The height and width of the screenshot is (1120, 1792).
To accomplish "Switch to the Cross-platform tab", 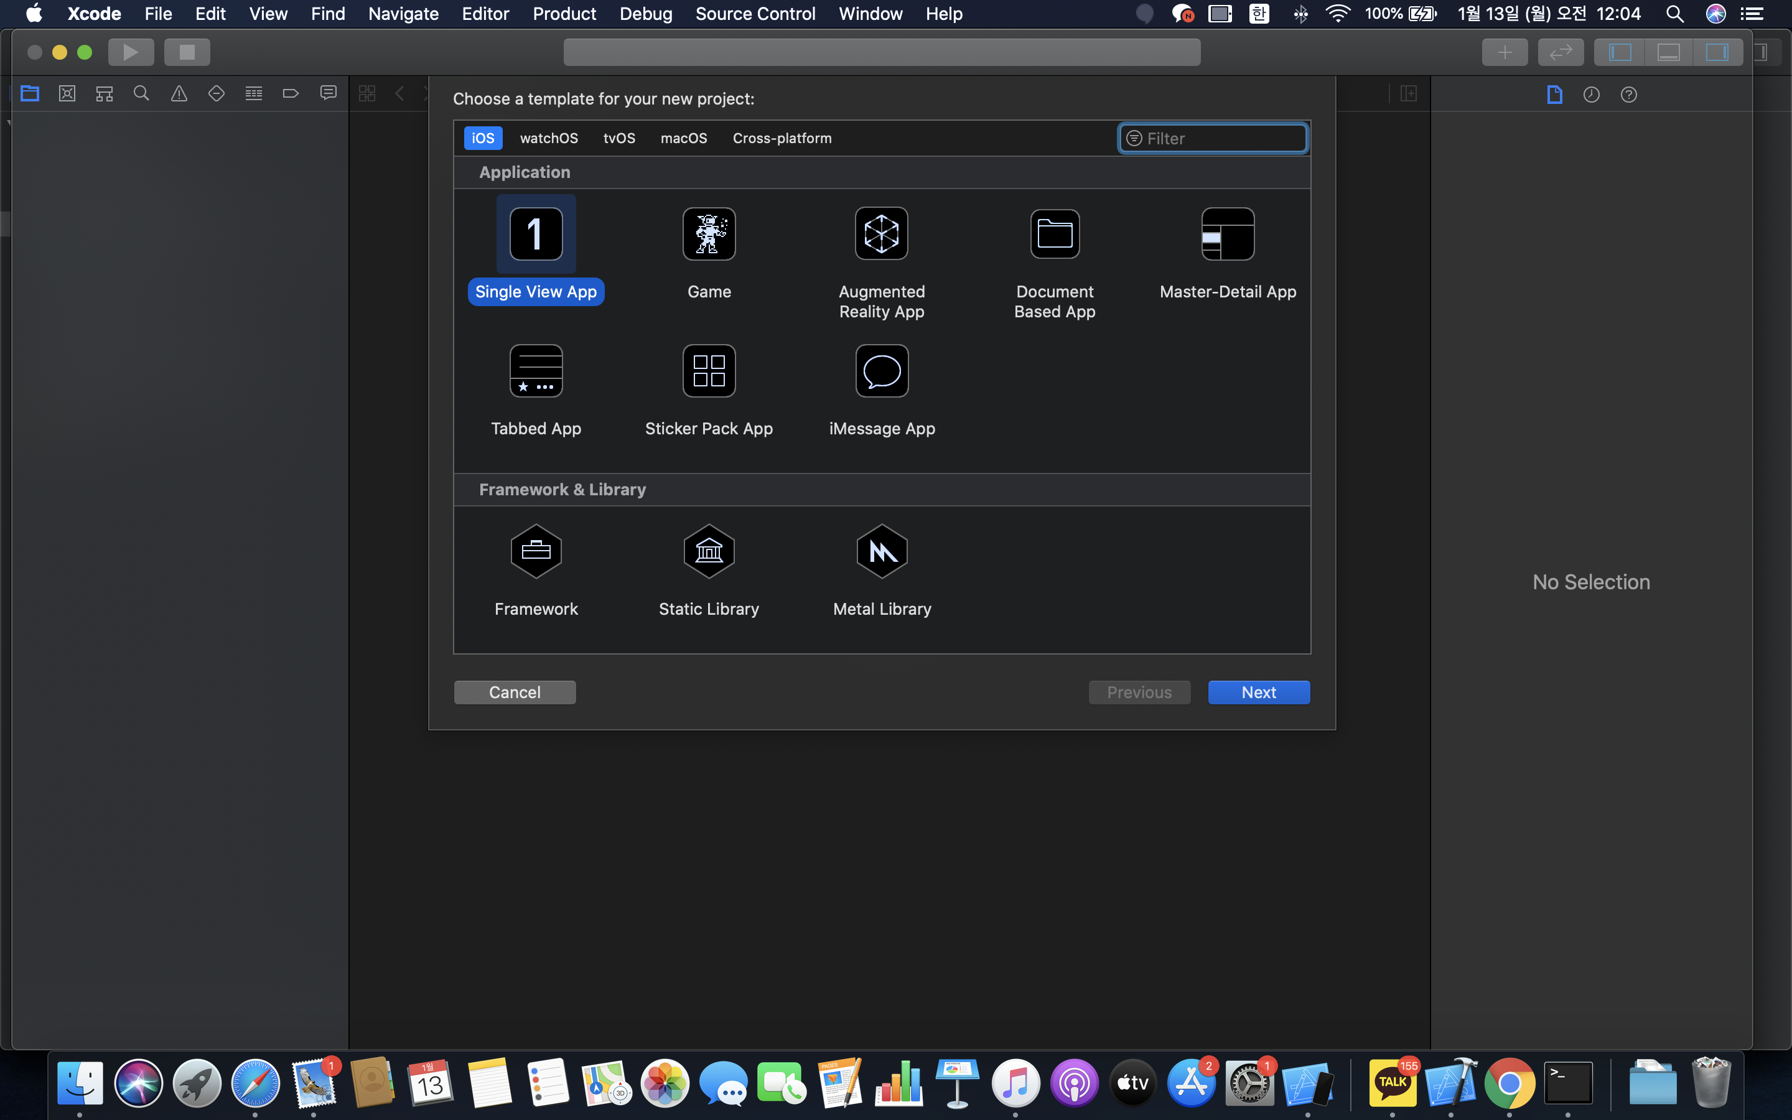I will [x=782, y=139].
